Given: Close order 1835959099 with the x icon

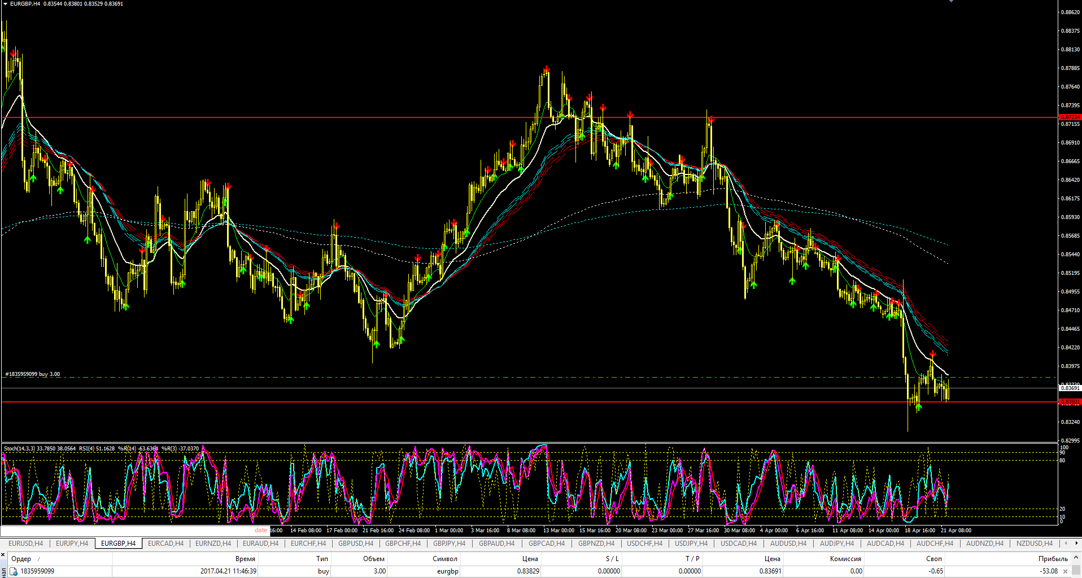Looking at the screenshot, I should [x=1065, y=571].
